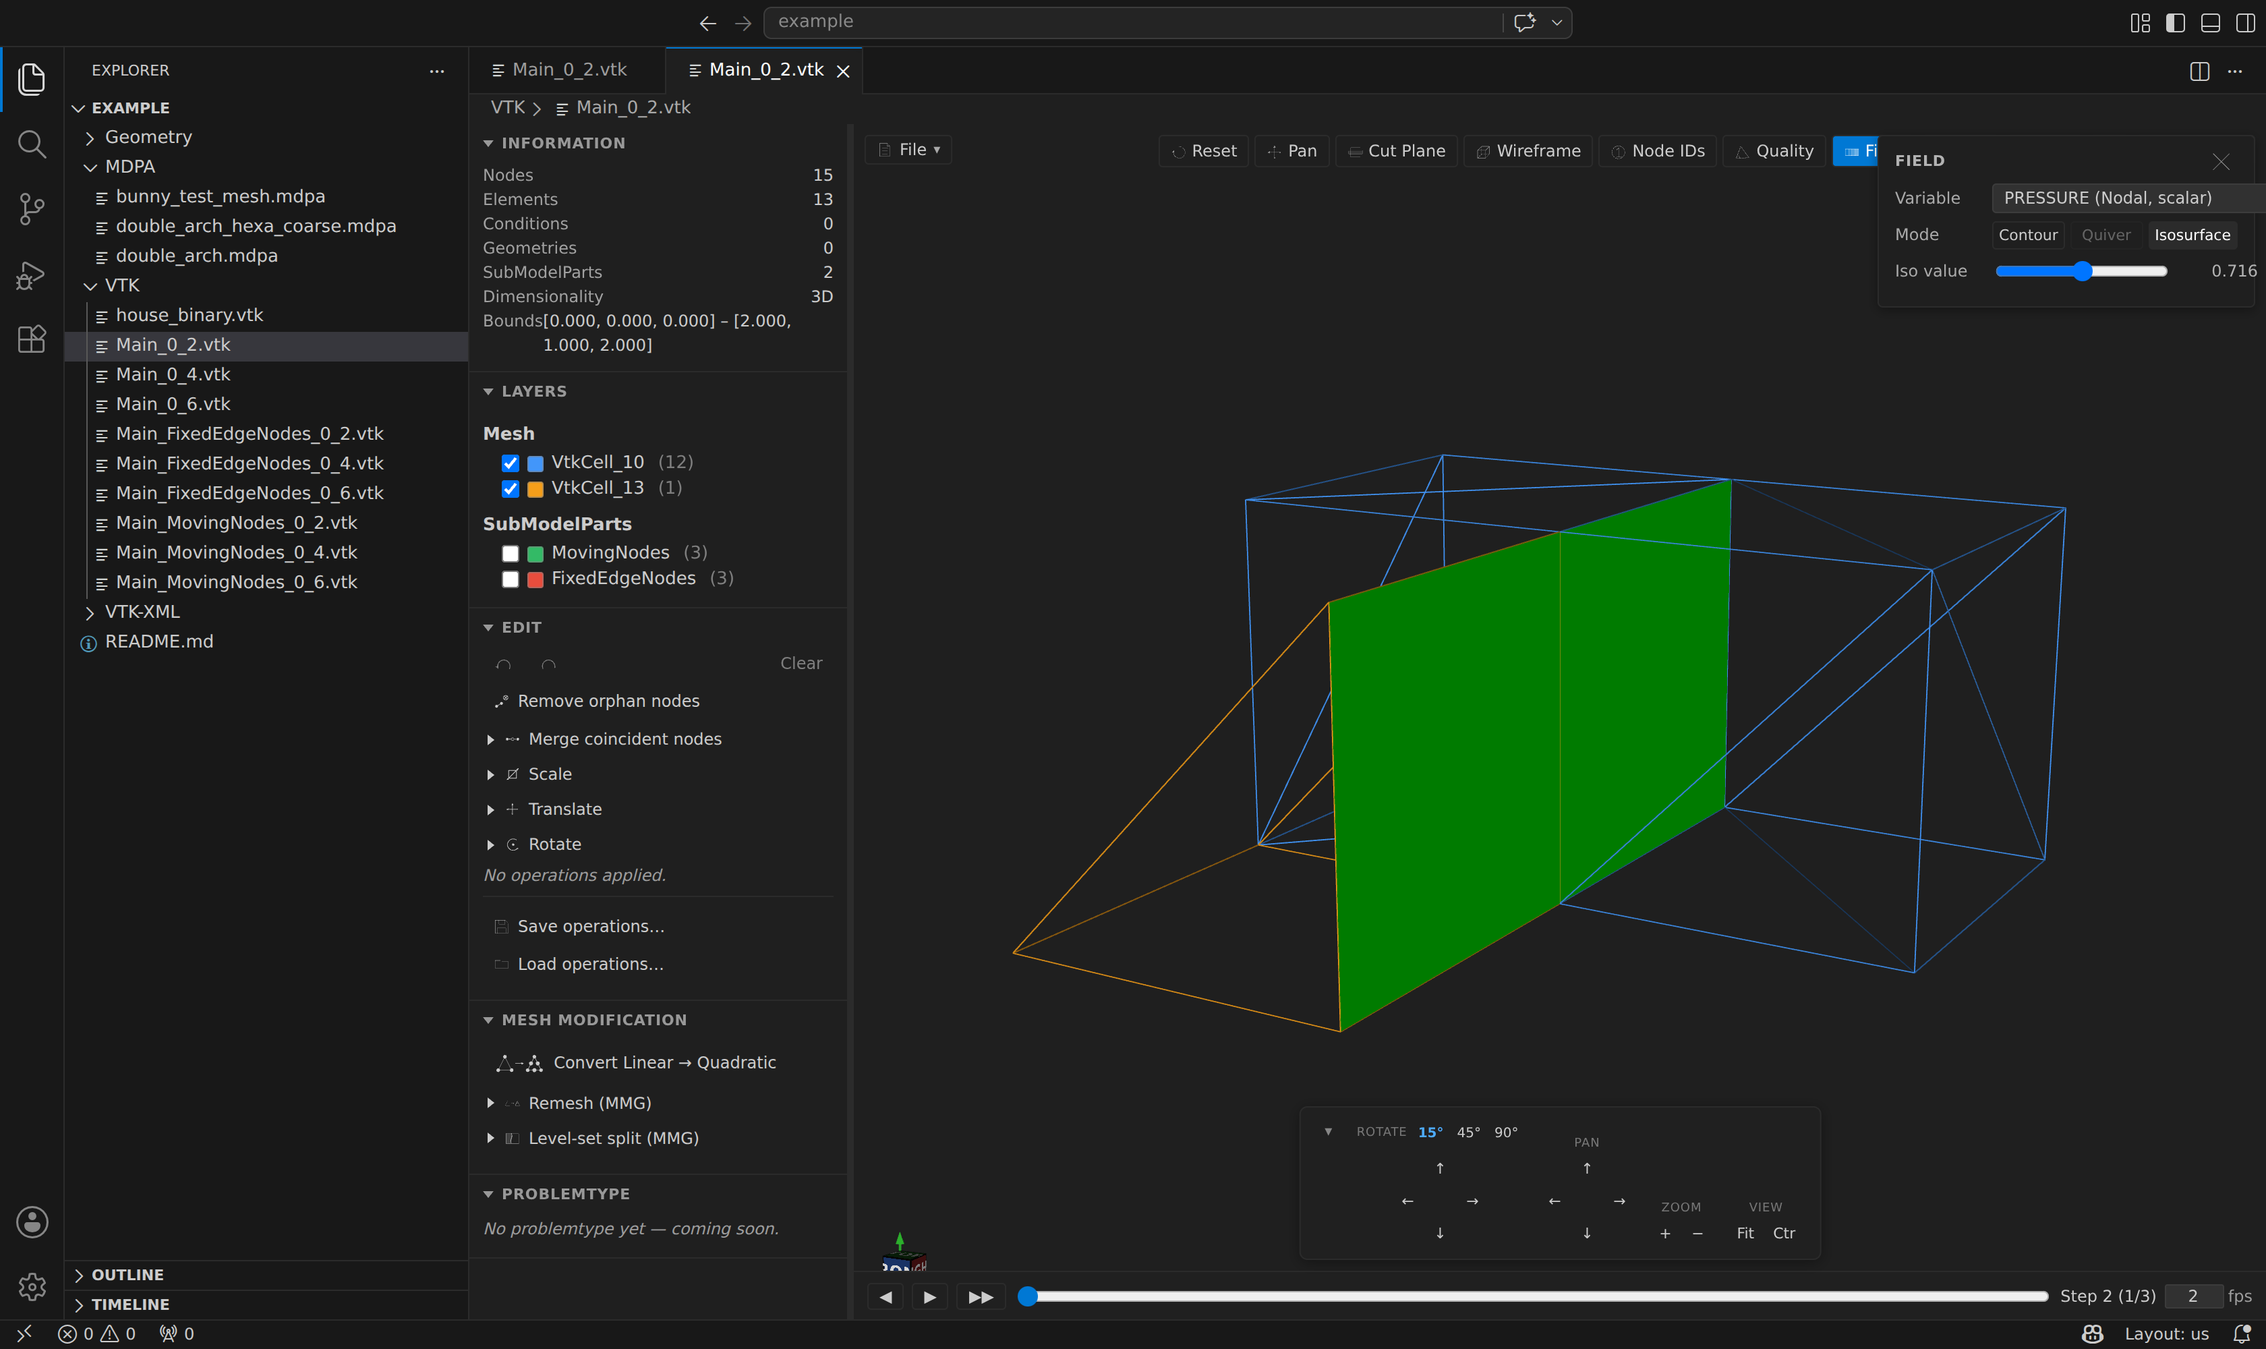The height and width of the screenshot is (1349, 2266).
Task: Click the Reset view button
Action: (x=1203, y=151)
